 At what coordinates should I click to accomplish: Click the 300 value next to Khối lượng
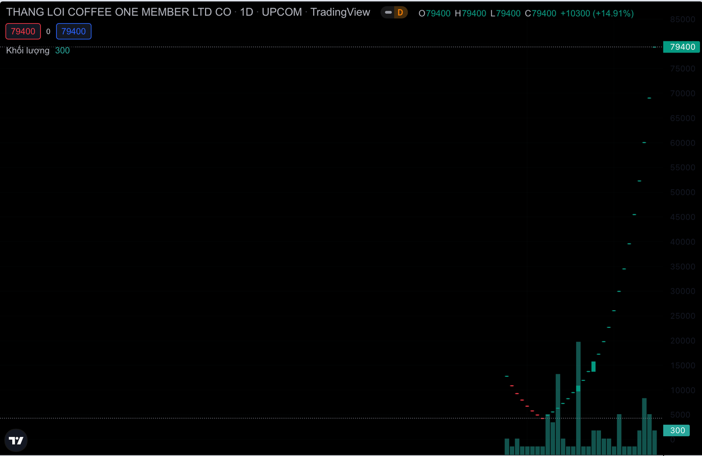[62, 50]
